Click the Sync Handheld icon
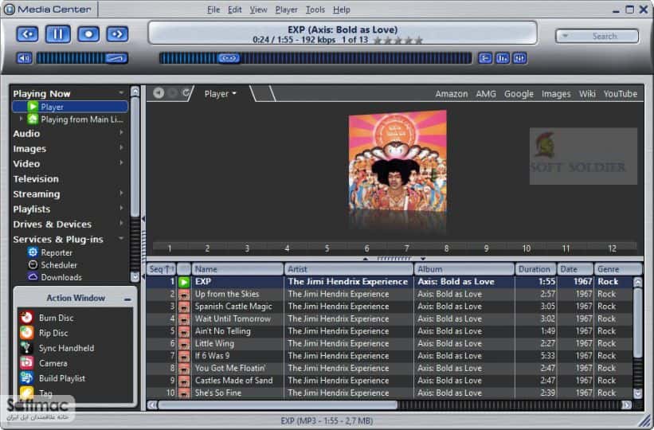Screen dimensions: 654x430 pyautogui.click(x=27, y=347)
